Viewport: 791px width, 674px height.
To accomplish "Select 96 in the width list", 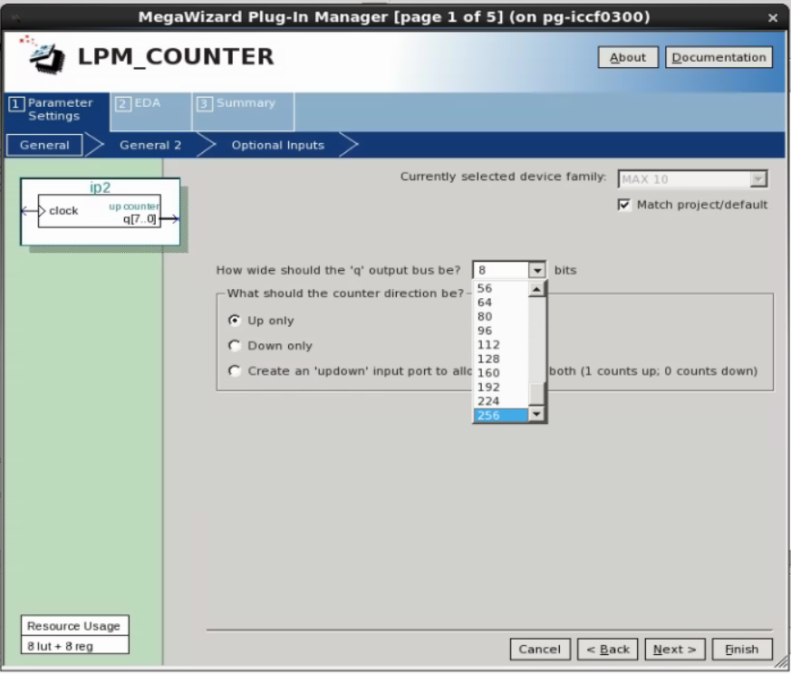I will (500, 331).
